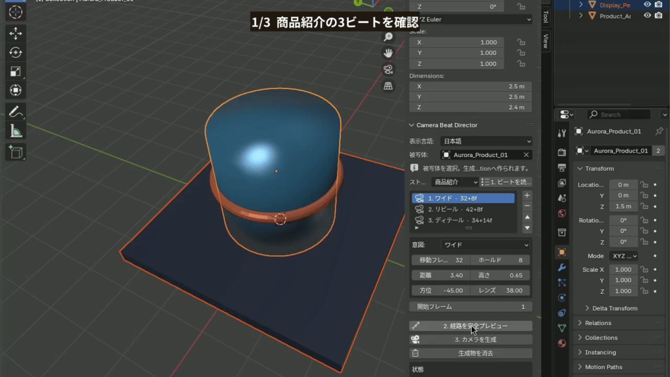Open the Particles properties tab icon
The width and height of the screenshot is (670, 377).
(562, 283)
